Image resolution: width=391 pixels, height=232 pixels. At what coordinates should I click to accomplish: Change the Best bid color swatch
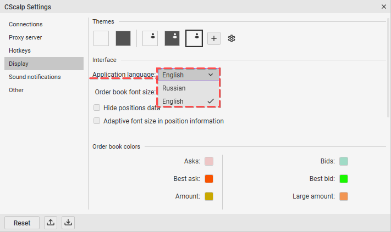click(x=344, y=179)
